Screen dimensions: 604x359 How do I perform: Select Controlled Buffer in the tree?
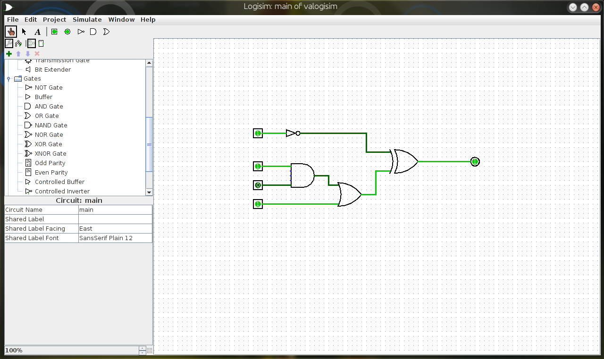(59, 182)
